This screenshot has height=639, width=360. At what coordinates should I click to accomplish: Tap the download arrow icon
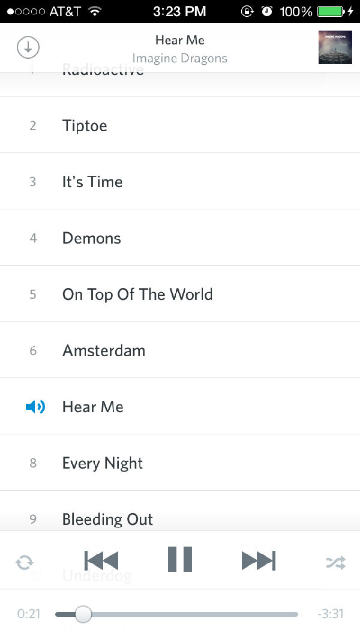coord(28,47)
